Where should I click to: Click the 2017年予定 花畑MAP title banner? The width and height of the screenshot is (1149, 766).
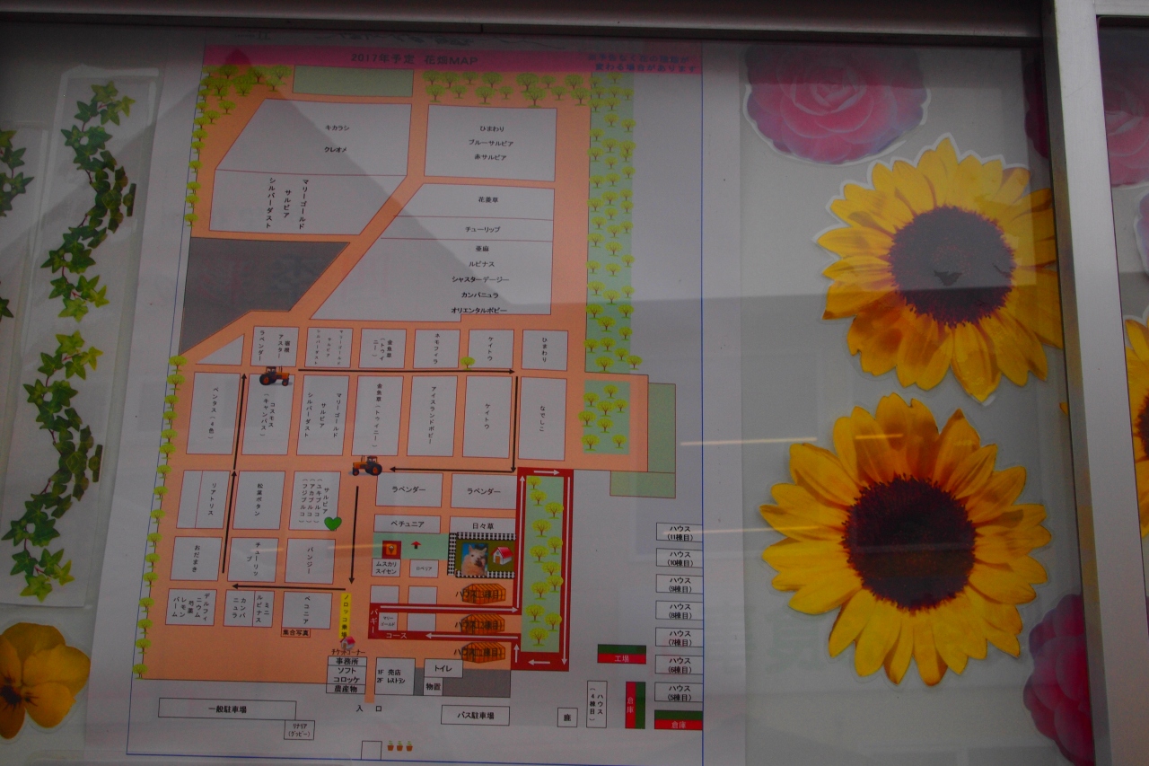point(390,57)
